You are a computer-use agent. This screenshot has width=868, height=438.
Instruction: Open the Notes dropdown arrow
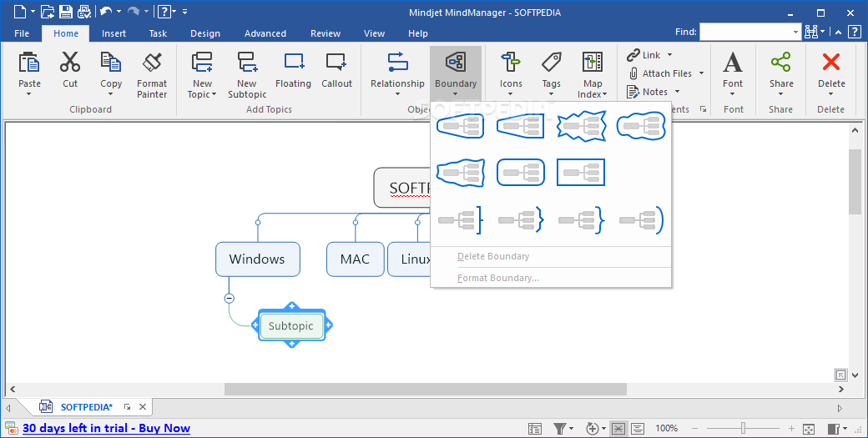677,92
